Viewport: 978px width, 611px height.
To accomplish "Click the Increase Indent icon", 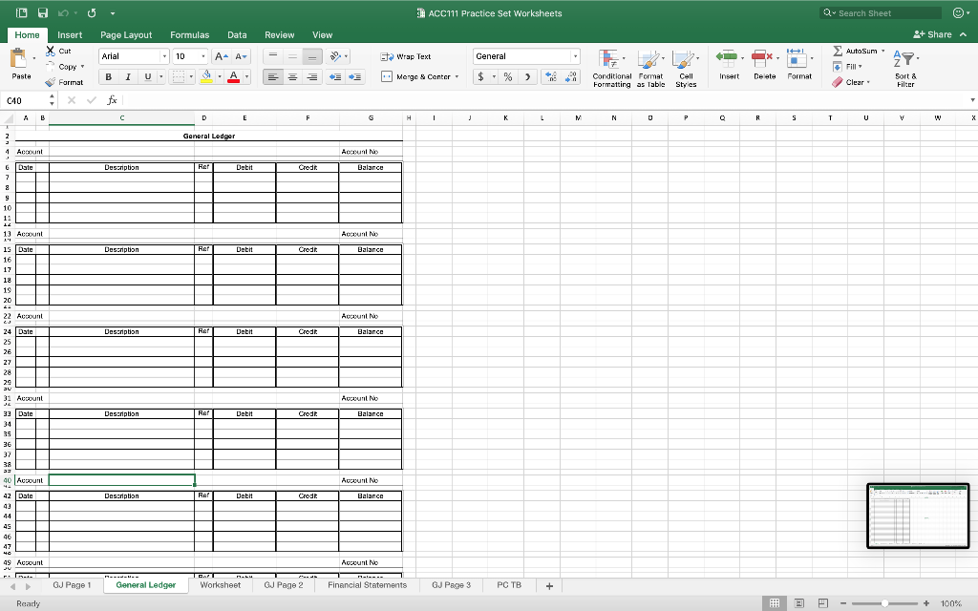I will coord(355,76).
